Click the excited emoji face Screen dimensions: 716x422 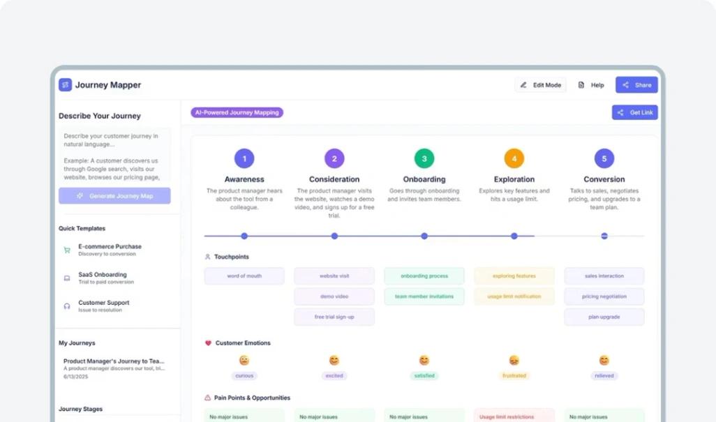coord(334,361)
